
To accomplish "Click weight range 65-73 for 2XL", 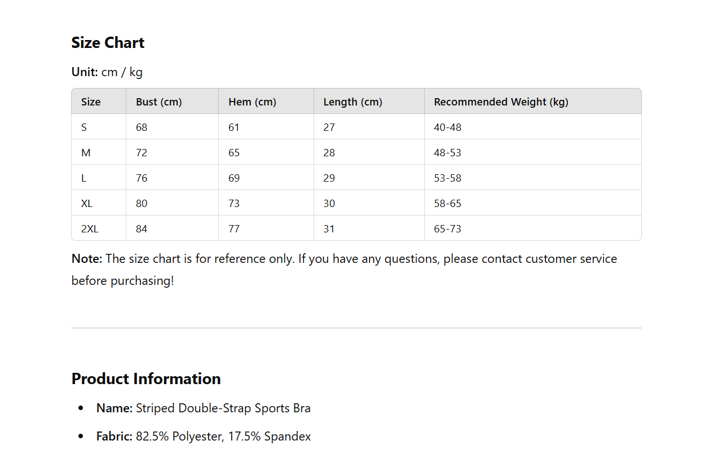I will [x=448, y=229].
